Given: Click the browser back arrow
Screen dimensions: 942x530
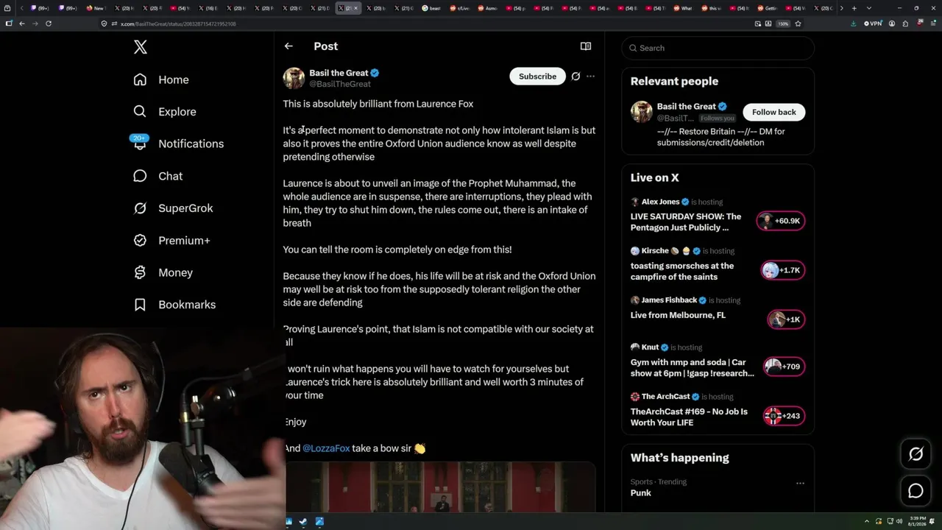Looking at the screenshot, I should coord(22,24).
